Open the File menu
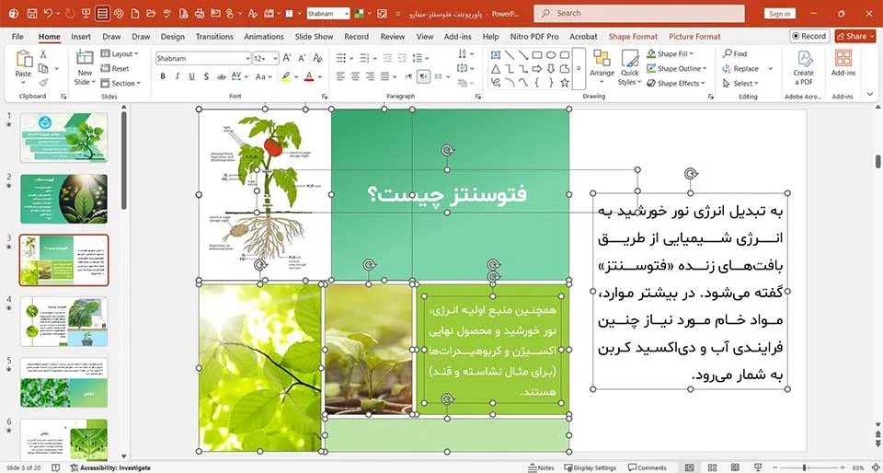883x473 pixels. pyautogui.click(x=17, y=37)
